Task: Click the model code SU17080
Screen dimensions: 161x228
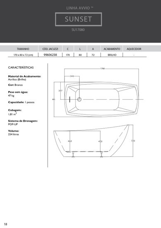Action: [78, 30]
